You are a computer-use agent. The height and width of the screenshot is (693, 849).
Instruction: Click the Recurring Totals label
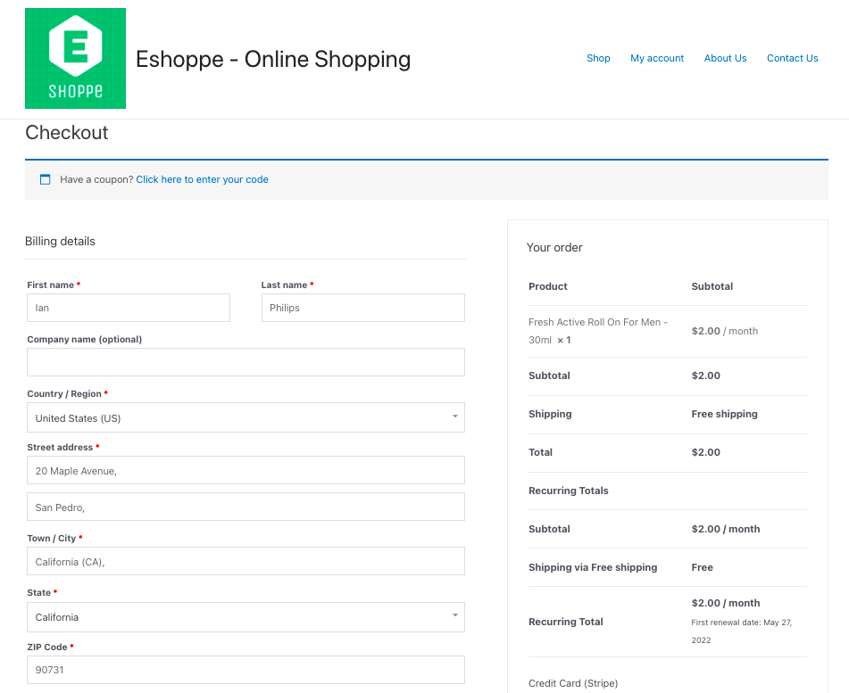tap(569, 491)
